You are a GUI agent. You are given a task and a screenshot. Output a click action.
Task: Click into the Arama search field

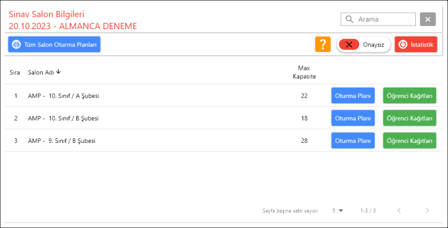(385, 19)
